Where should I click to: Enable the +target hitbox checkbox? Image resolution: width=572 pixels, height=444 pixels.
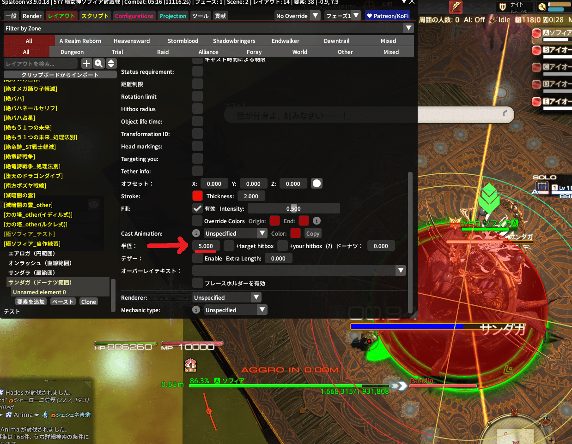229,246
